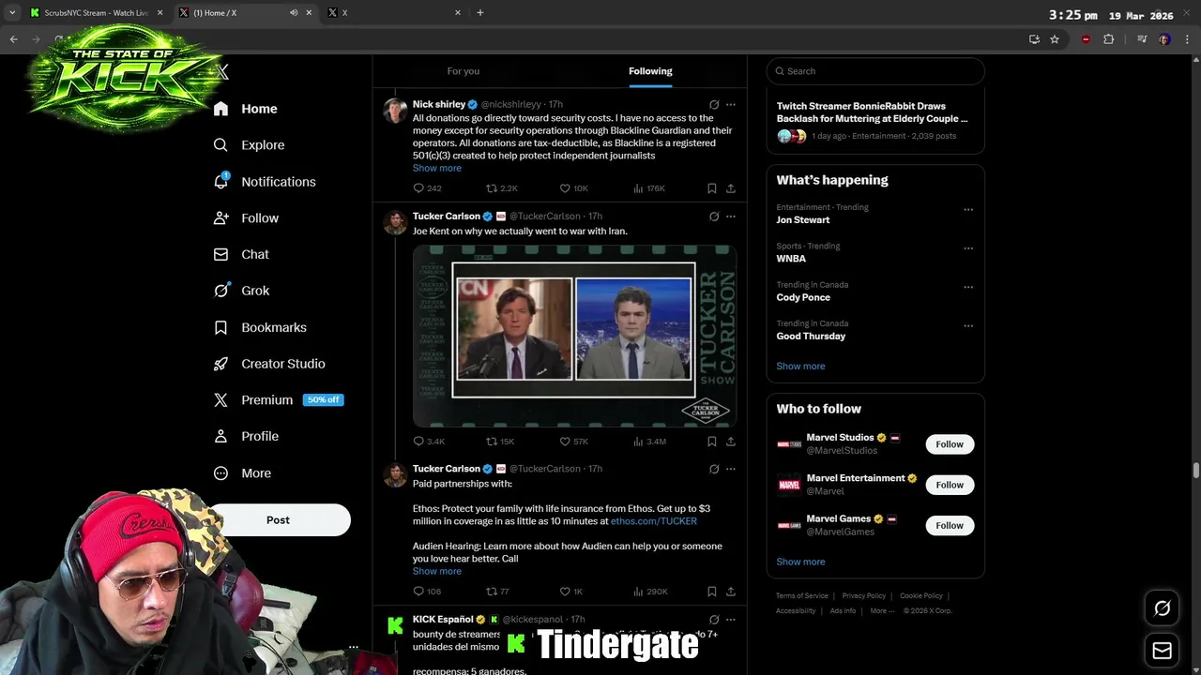This screenshot has width=1201, height=675.
Task: Show more of Nick Shirley's post
Action: point(437,168)
